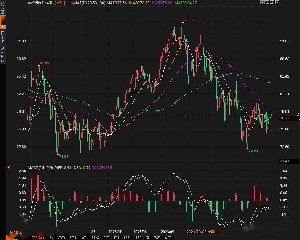Click the jump-to-start chart icon at top right

267,3
